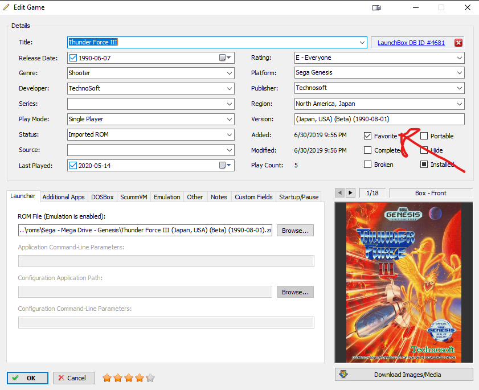Toggle the Favorite checkbox
Screen dimensions: 479x390
(367, 136)
